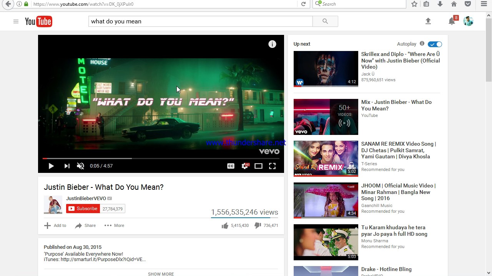Image resolution: width=492 pixels, height=276 pixels.
Task: Open player settings gear
Action: pos(245,166)
